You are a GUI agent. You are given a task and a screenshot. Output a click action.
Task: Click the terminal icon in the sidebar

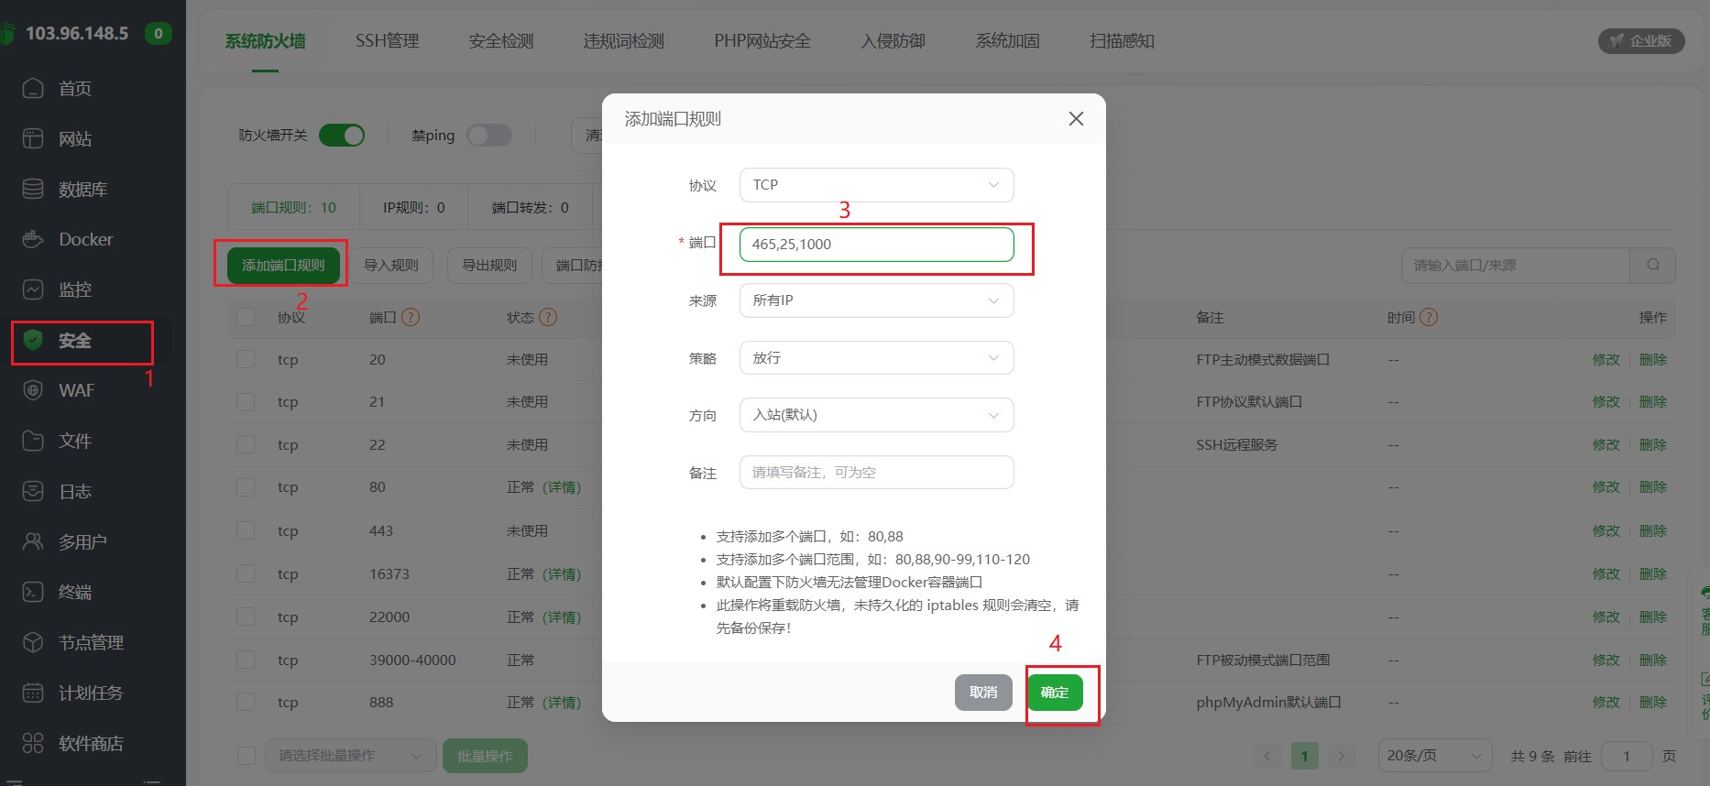[33, 592]
